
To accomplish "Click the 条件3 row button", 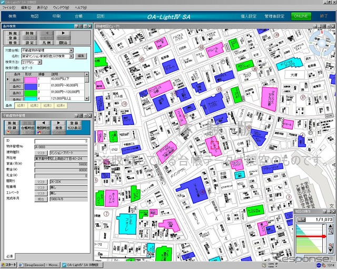I will tap(16, 93).
